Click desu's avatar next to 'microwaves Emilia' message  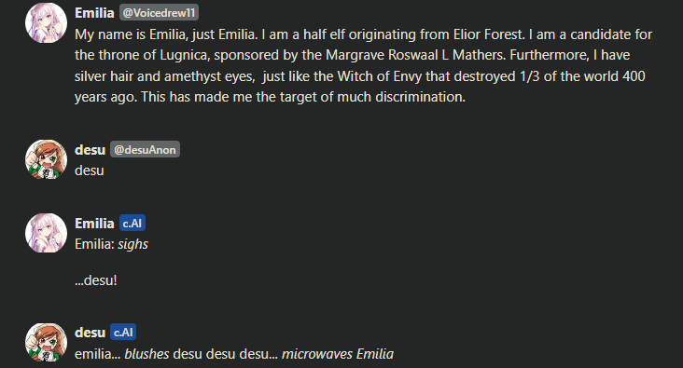coord(46,342)
